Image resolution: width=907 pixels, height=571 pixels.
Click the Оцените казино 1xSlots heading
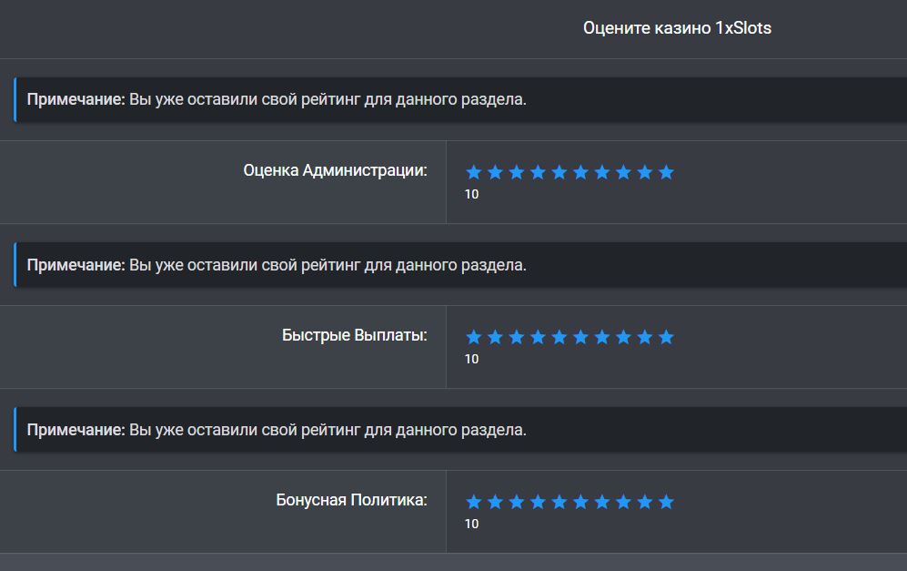point(677,28)
